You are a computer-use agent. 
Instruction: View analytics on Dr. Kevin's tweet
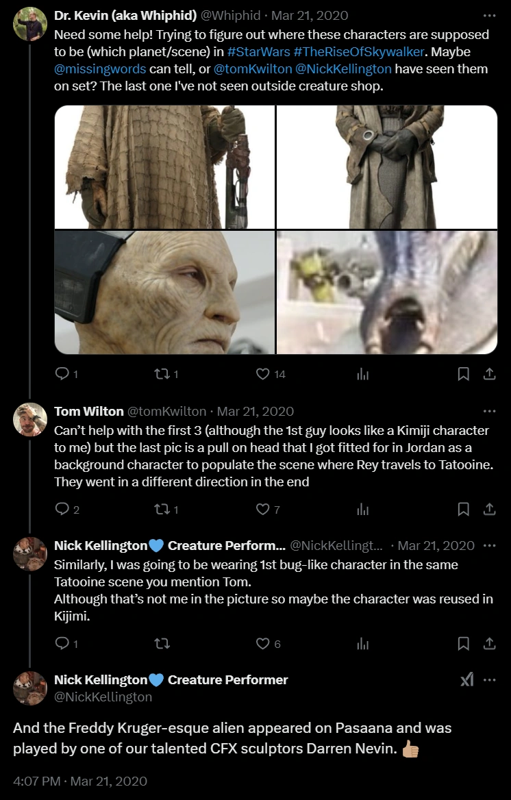click(363, 374)
